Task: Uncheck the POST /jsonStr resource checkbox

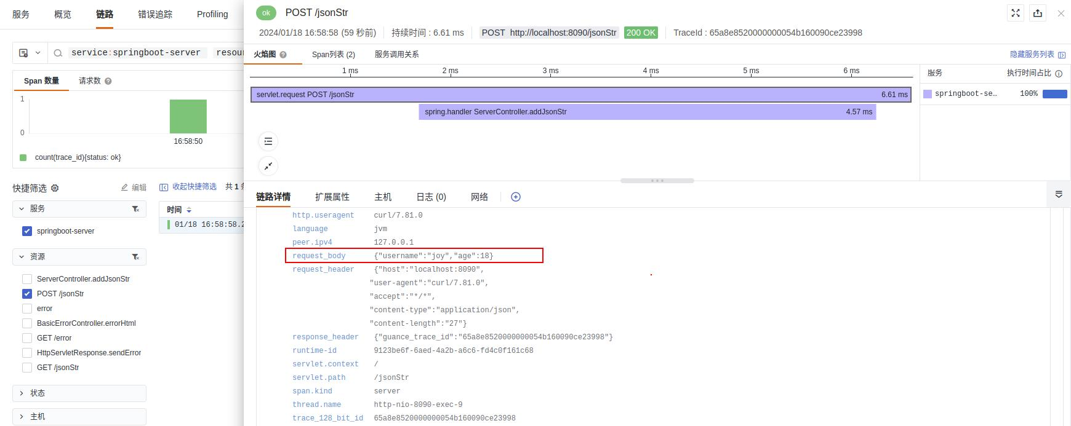Action: pyautogui.click(x=27, y=294)
